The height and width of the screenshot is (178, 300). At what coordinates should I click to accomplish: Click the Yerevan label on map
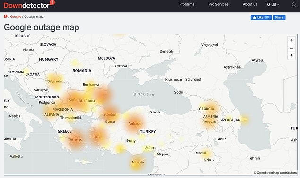point(209,121)
